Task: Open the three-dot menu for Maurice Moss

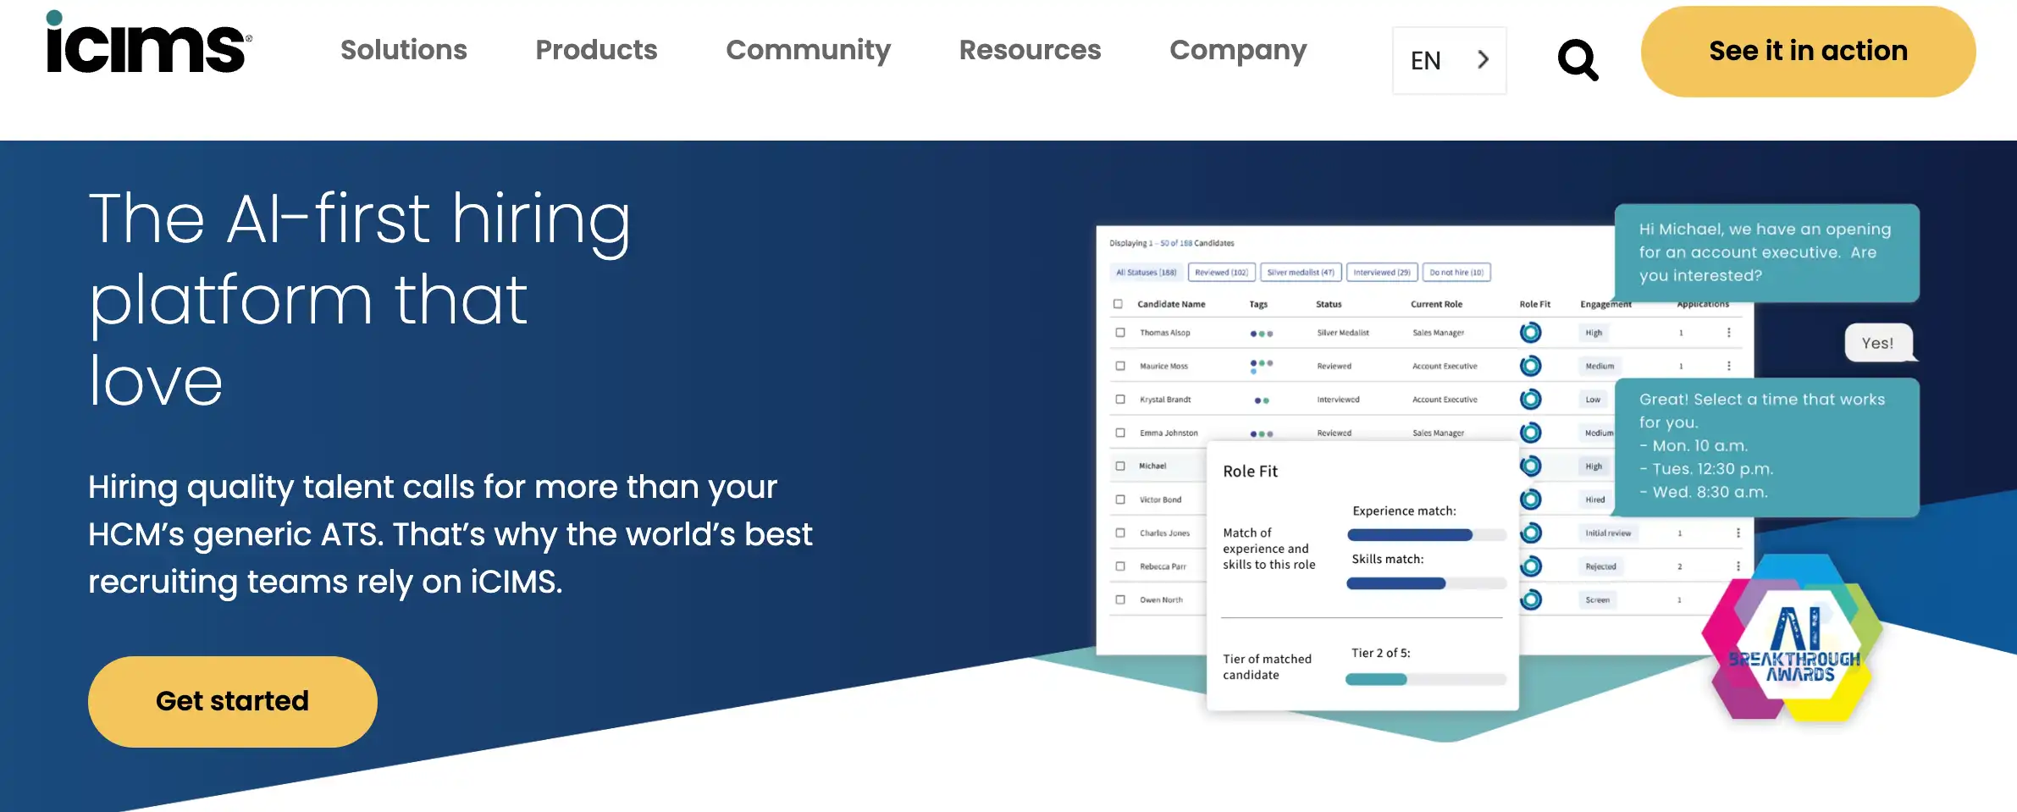Action: 1728,366
